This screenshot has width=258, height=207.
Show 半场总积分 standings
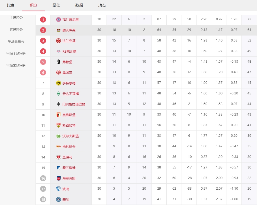coord(16,42)
